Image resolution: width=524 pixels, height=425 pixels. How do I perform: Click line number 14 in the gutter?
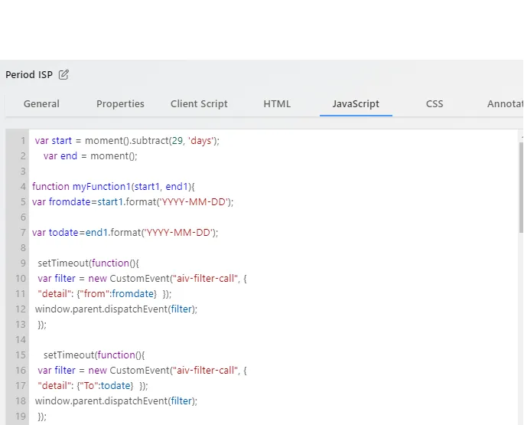pos(21,340)
